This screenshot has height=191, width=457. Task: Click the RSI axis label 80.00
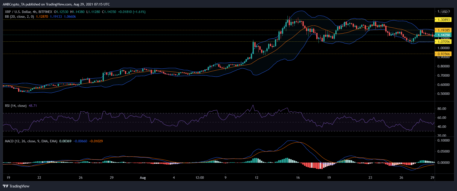click(x=442, y=109)
